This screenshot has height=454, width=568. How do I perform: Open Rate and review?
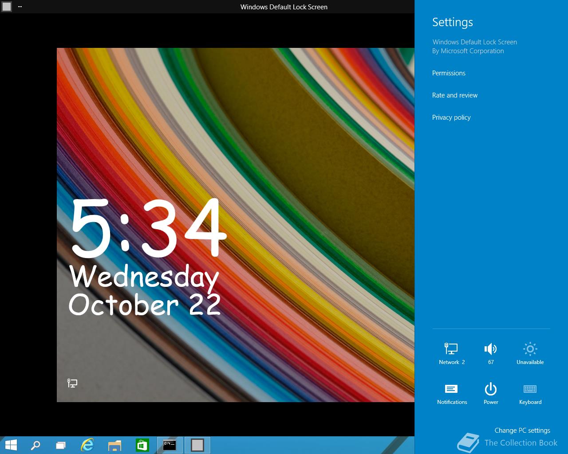pyautogui.click(x=455, y=95)
